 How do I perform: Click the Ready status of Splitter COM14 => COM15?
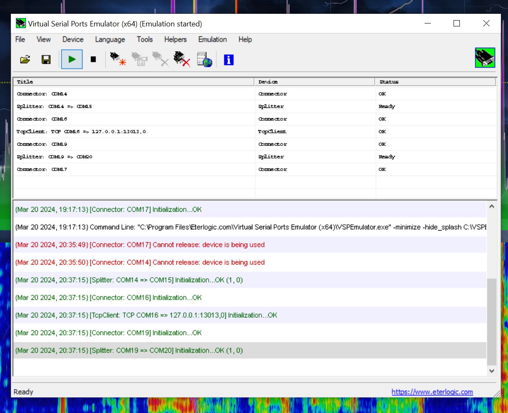[x=386, y=106]
